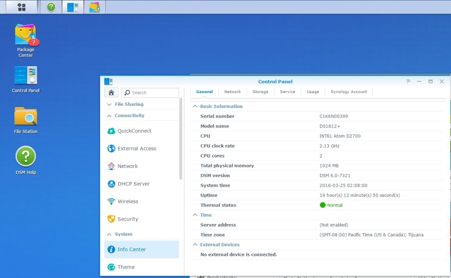The height and width of the screenshot is (278, 451).
Task: Open Theme settings
Action: (x=141, y=267)
